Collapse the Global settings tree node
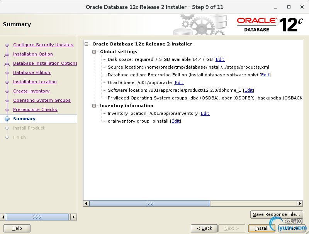309x234 pixels. [x=94, y=52]
